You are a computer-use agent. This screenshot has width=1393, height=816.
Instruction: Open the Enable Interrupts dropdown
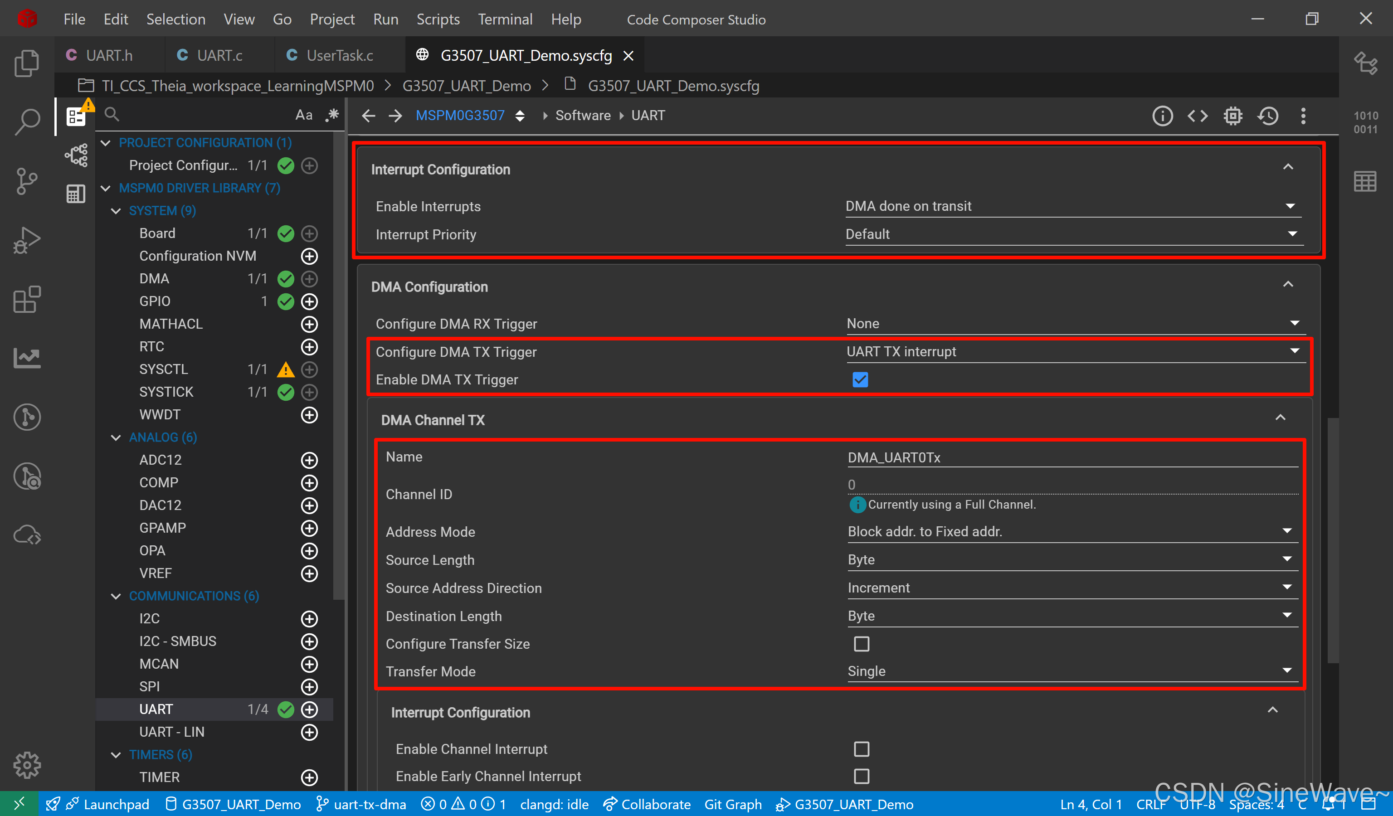tap(1073, 206)
